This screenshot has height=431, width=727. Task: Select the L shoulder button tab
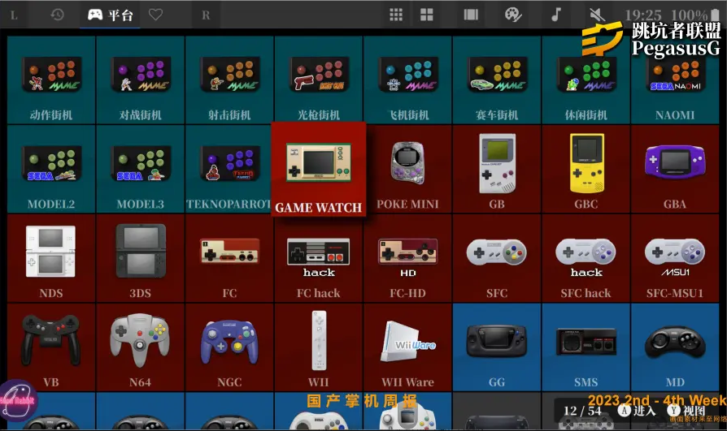pyautogui.click(x=14, y=15)
